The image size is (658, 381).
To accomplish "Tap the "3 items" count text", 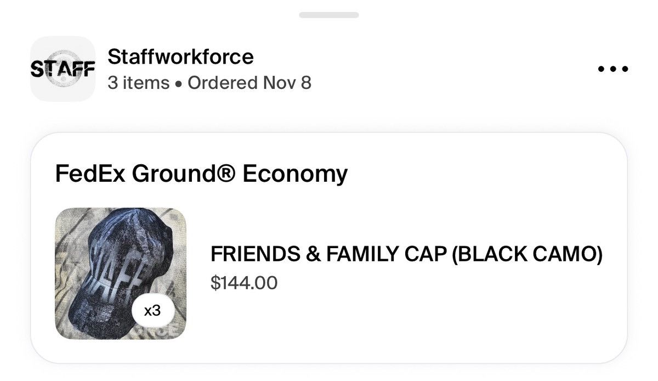I will [x=139, y=83].
